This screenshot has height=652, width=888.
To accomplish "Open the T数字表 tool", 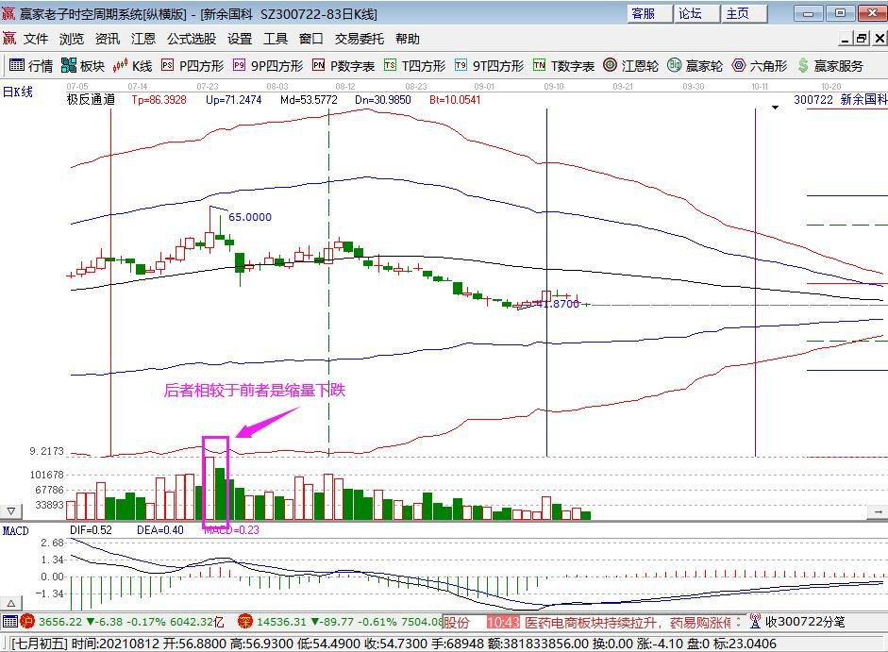I will point(563,66).
